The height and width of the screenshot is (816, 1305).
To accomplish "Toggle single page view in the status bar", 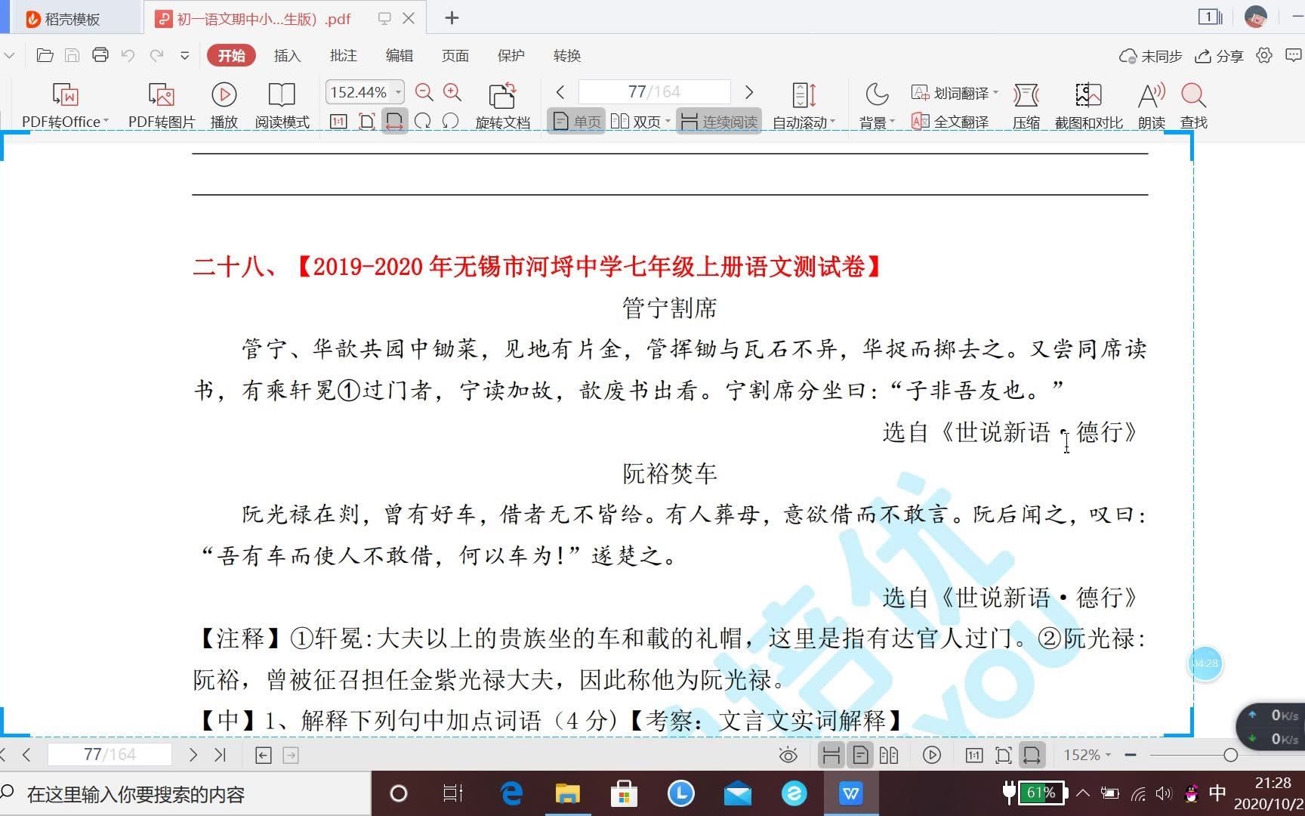I will 860,755.
